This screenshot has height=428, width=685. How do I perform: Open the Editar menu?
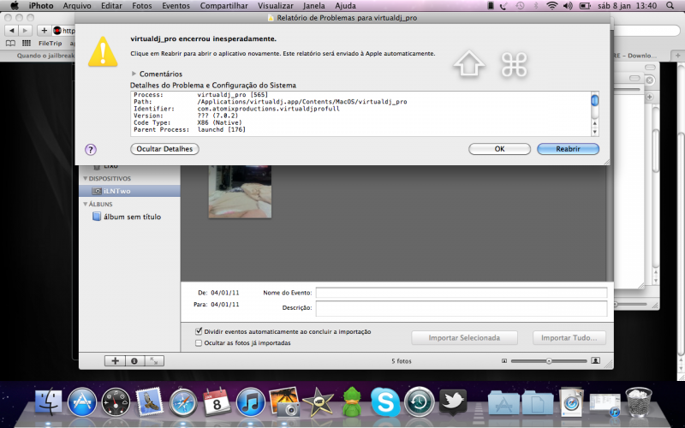coord(111,6)
